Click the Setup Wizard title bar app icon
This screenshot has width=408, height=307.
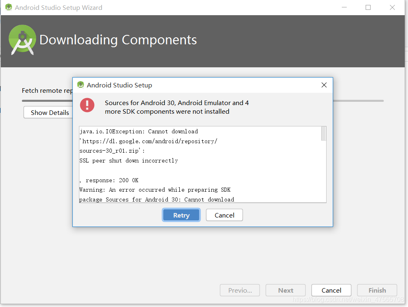(9, 7)
